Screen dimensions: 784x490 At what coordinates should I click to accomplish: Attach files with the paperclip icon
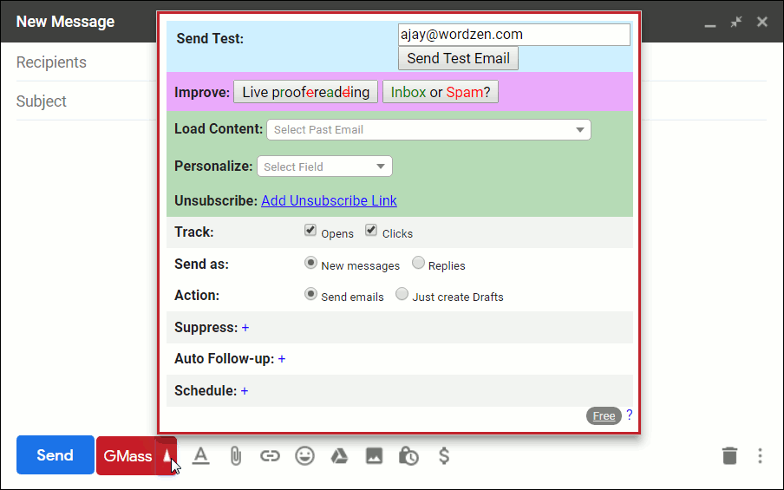click(235, 455)
